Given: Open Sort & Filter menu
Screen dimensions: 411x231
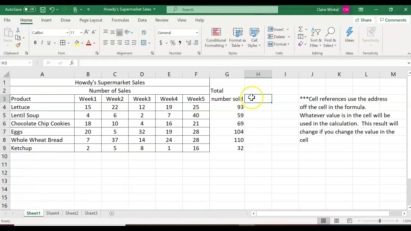Looking at the screenshot, I should pos(316,38).
